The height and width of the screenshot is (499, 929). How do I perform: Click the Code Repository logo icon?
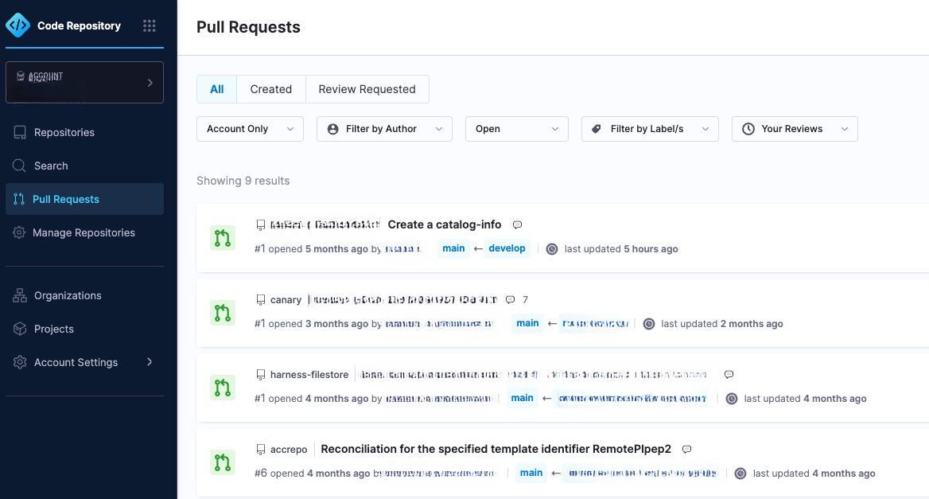(17, 25)
